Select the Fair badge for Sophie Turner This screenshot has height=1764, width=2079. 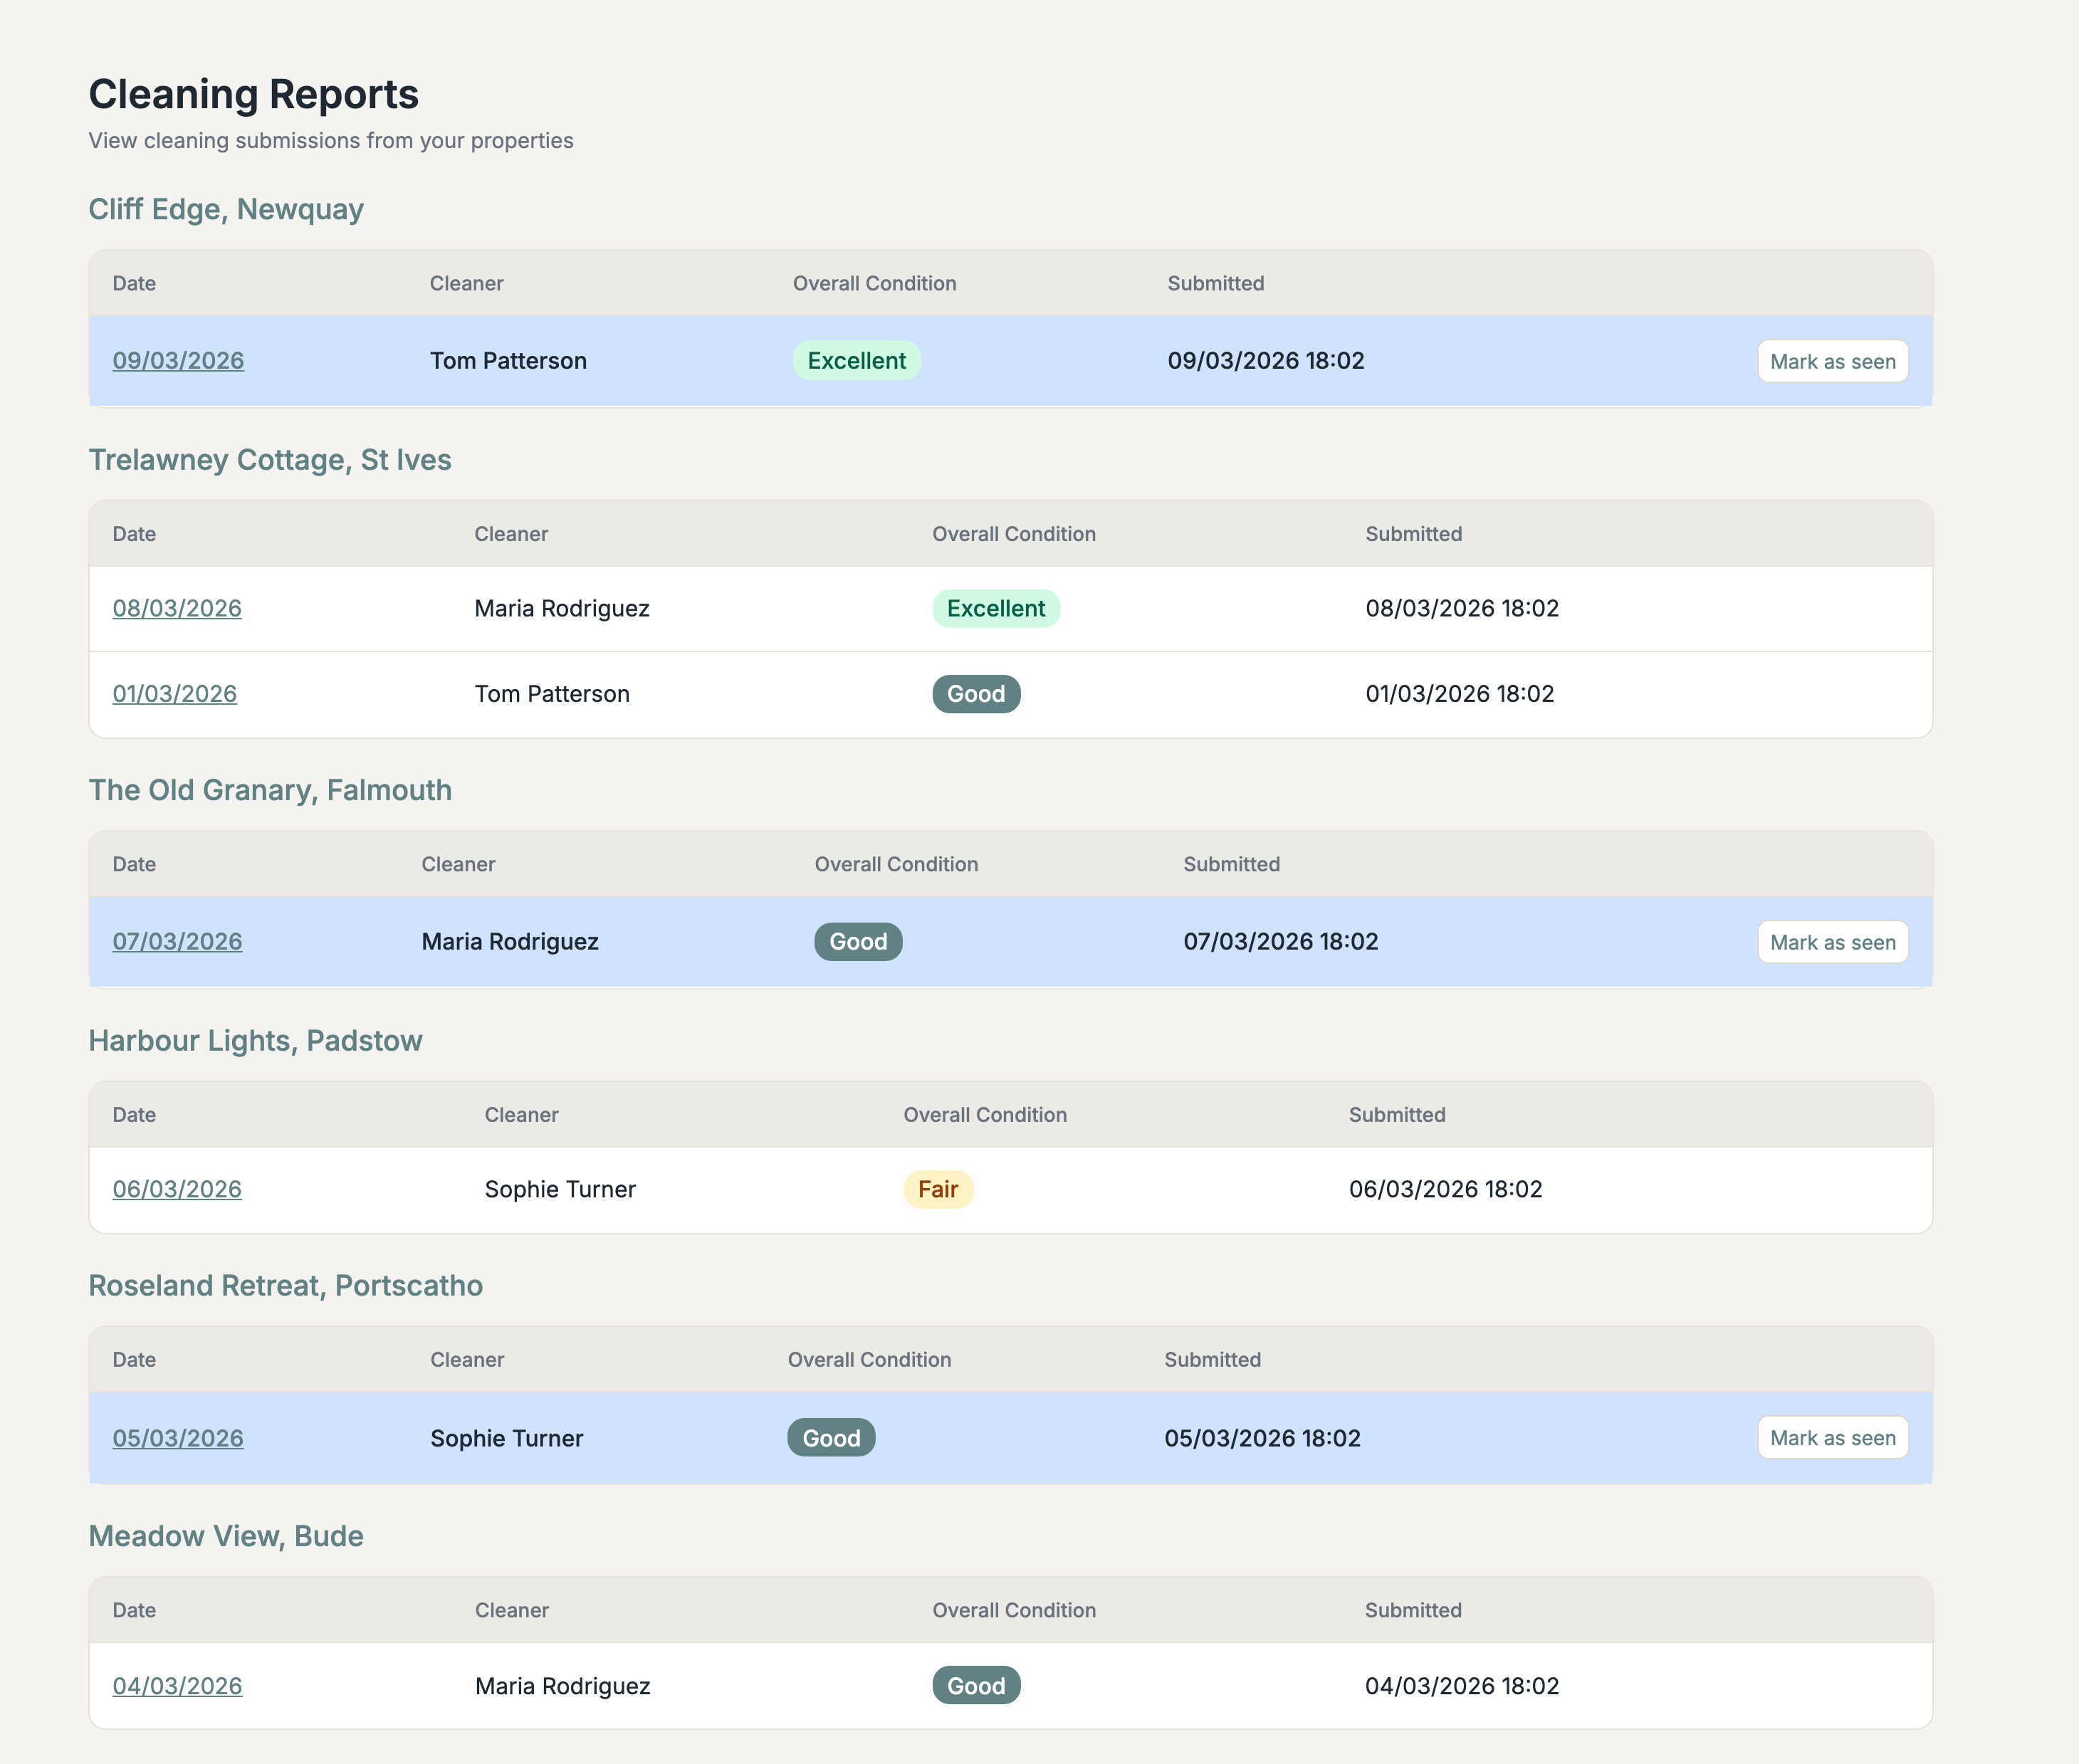[937, 1189]
